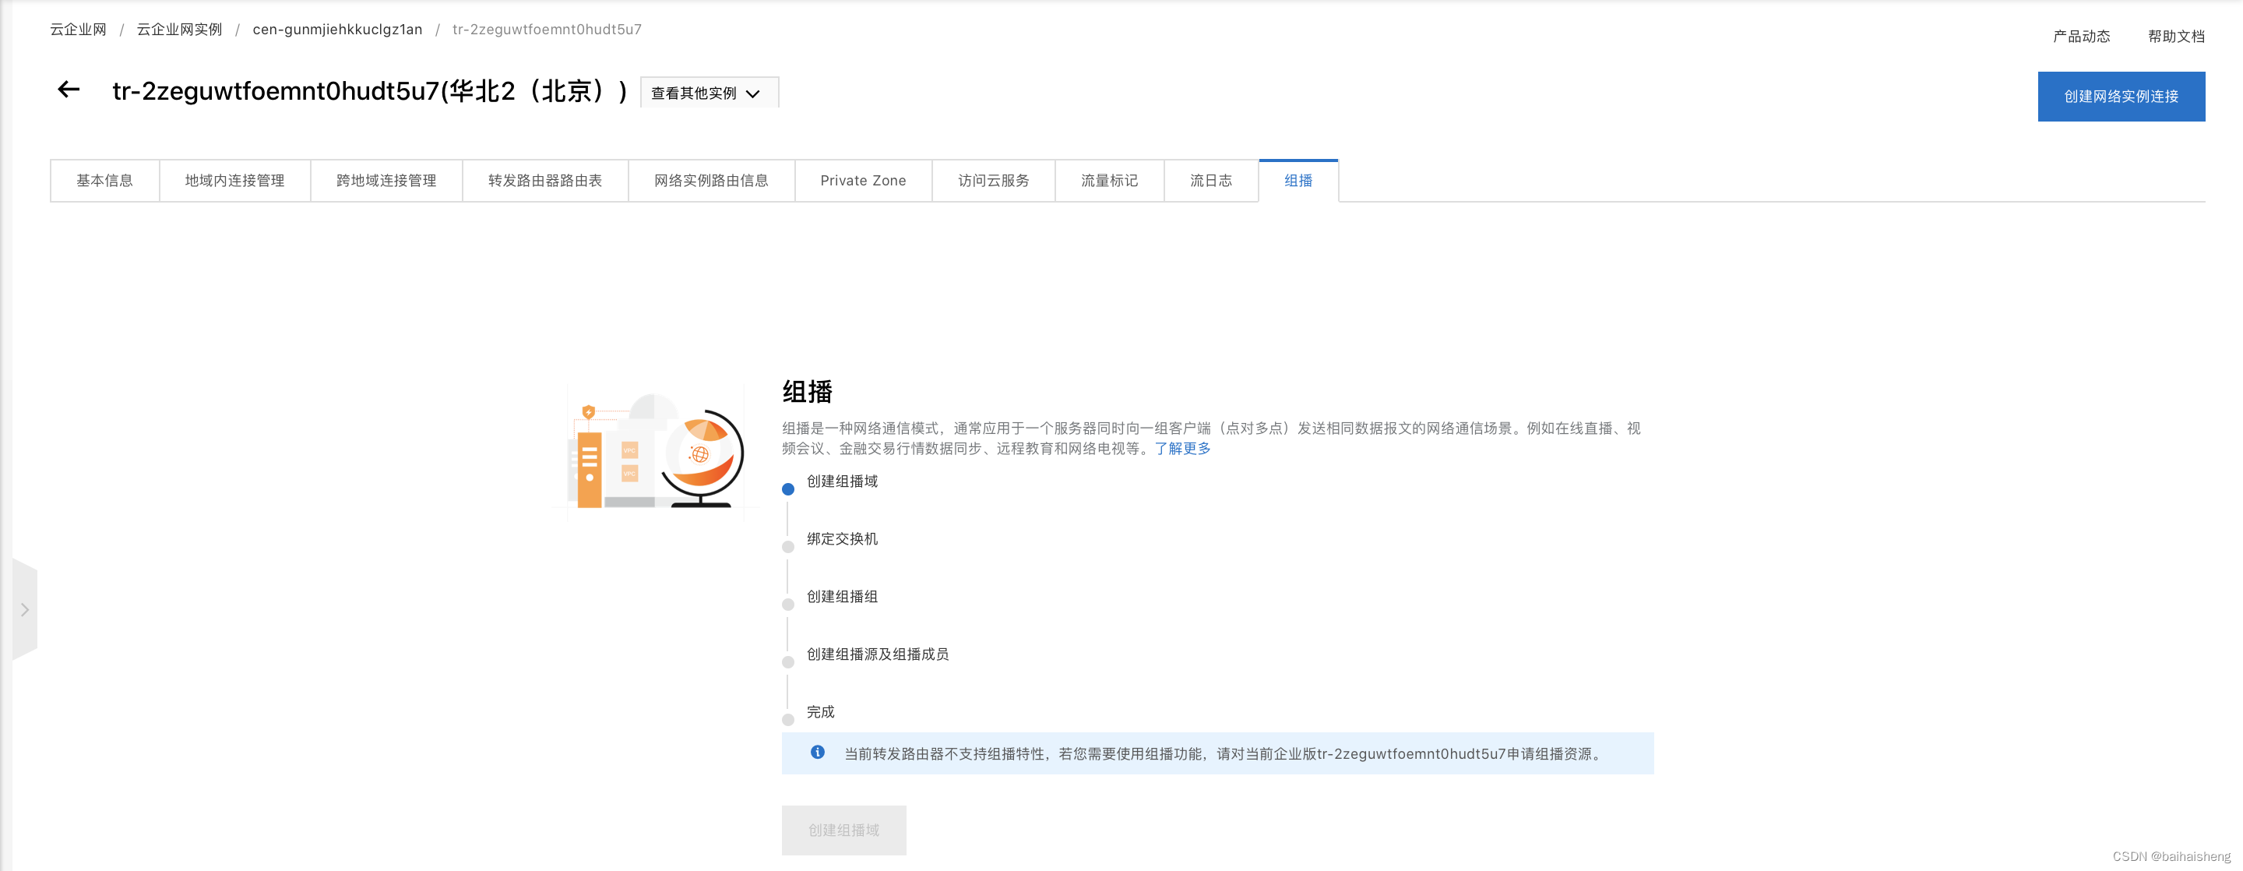Switch to the 流量标记 tab

pyautogui.click(x=1109, y=180)
